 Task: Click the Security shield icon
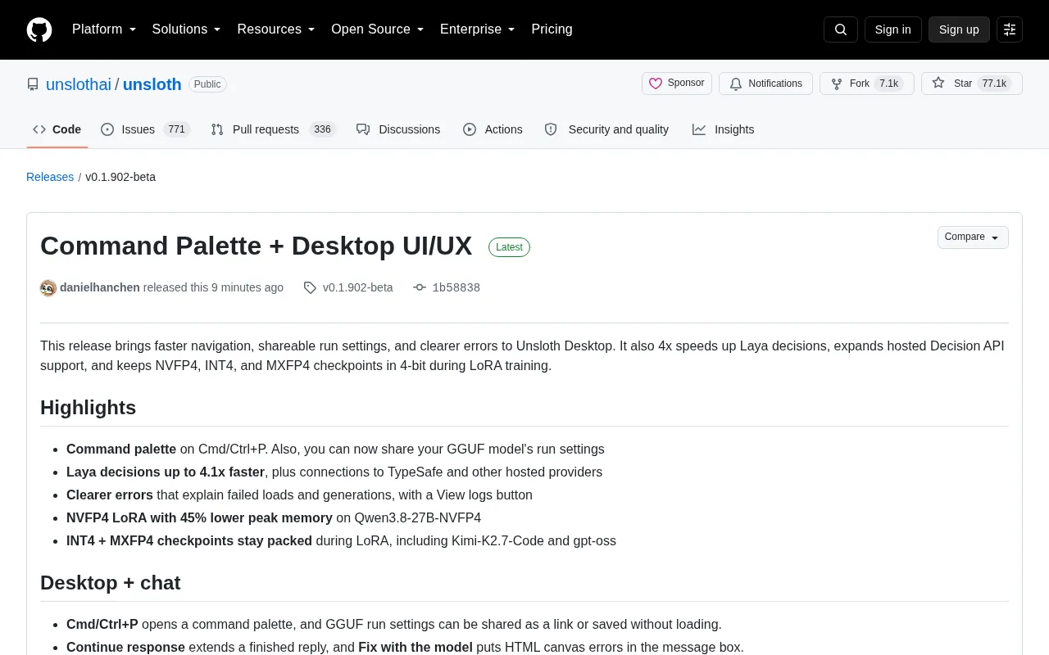point(551,129)
